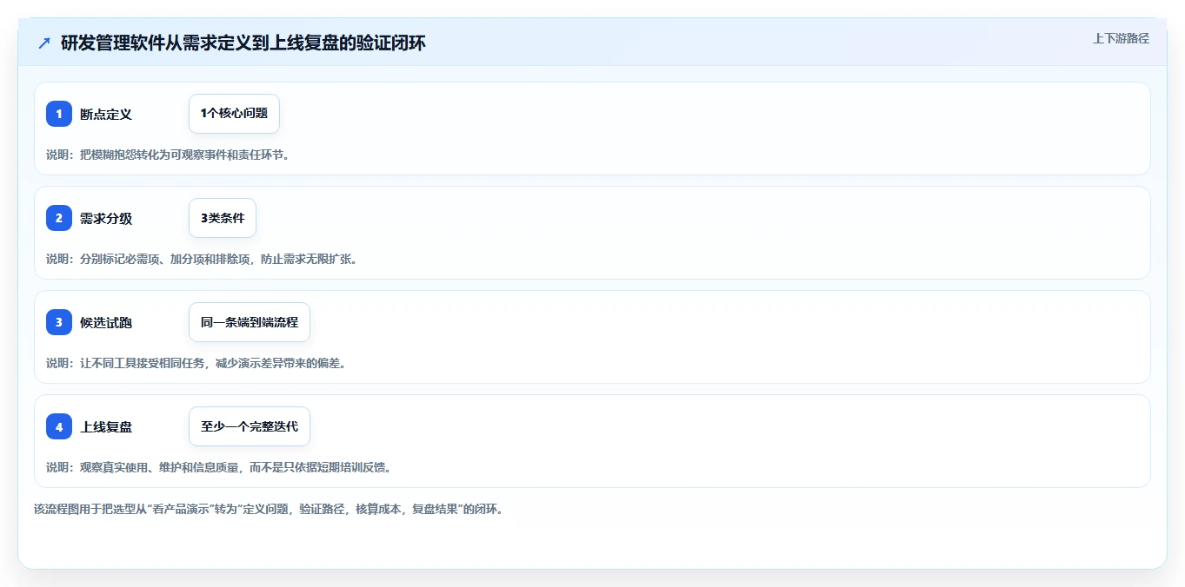Click the 断点定义 step title
1185x587 pixels.
point(106,114)
